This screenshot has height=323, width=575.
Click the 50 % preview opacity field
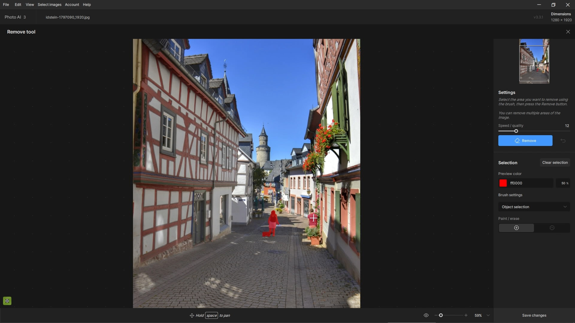(563, 183)
